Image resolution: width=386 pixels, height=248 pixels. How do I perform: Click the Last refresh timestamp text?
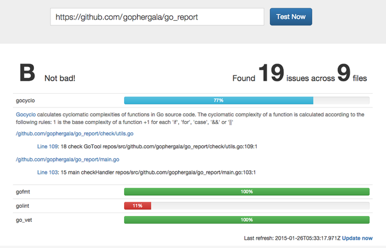[292, 238]
